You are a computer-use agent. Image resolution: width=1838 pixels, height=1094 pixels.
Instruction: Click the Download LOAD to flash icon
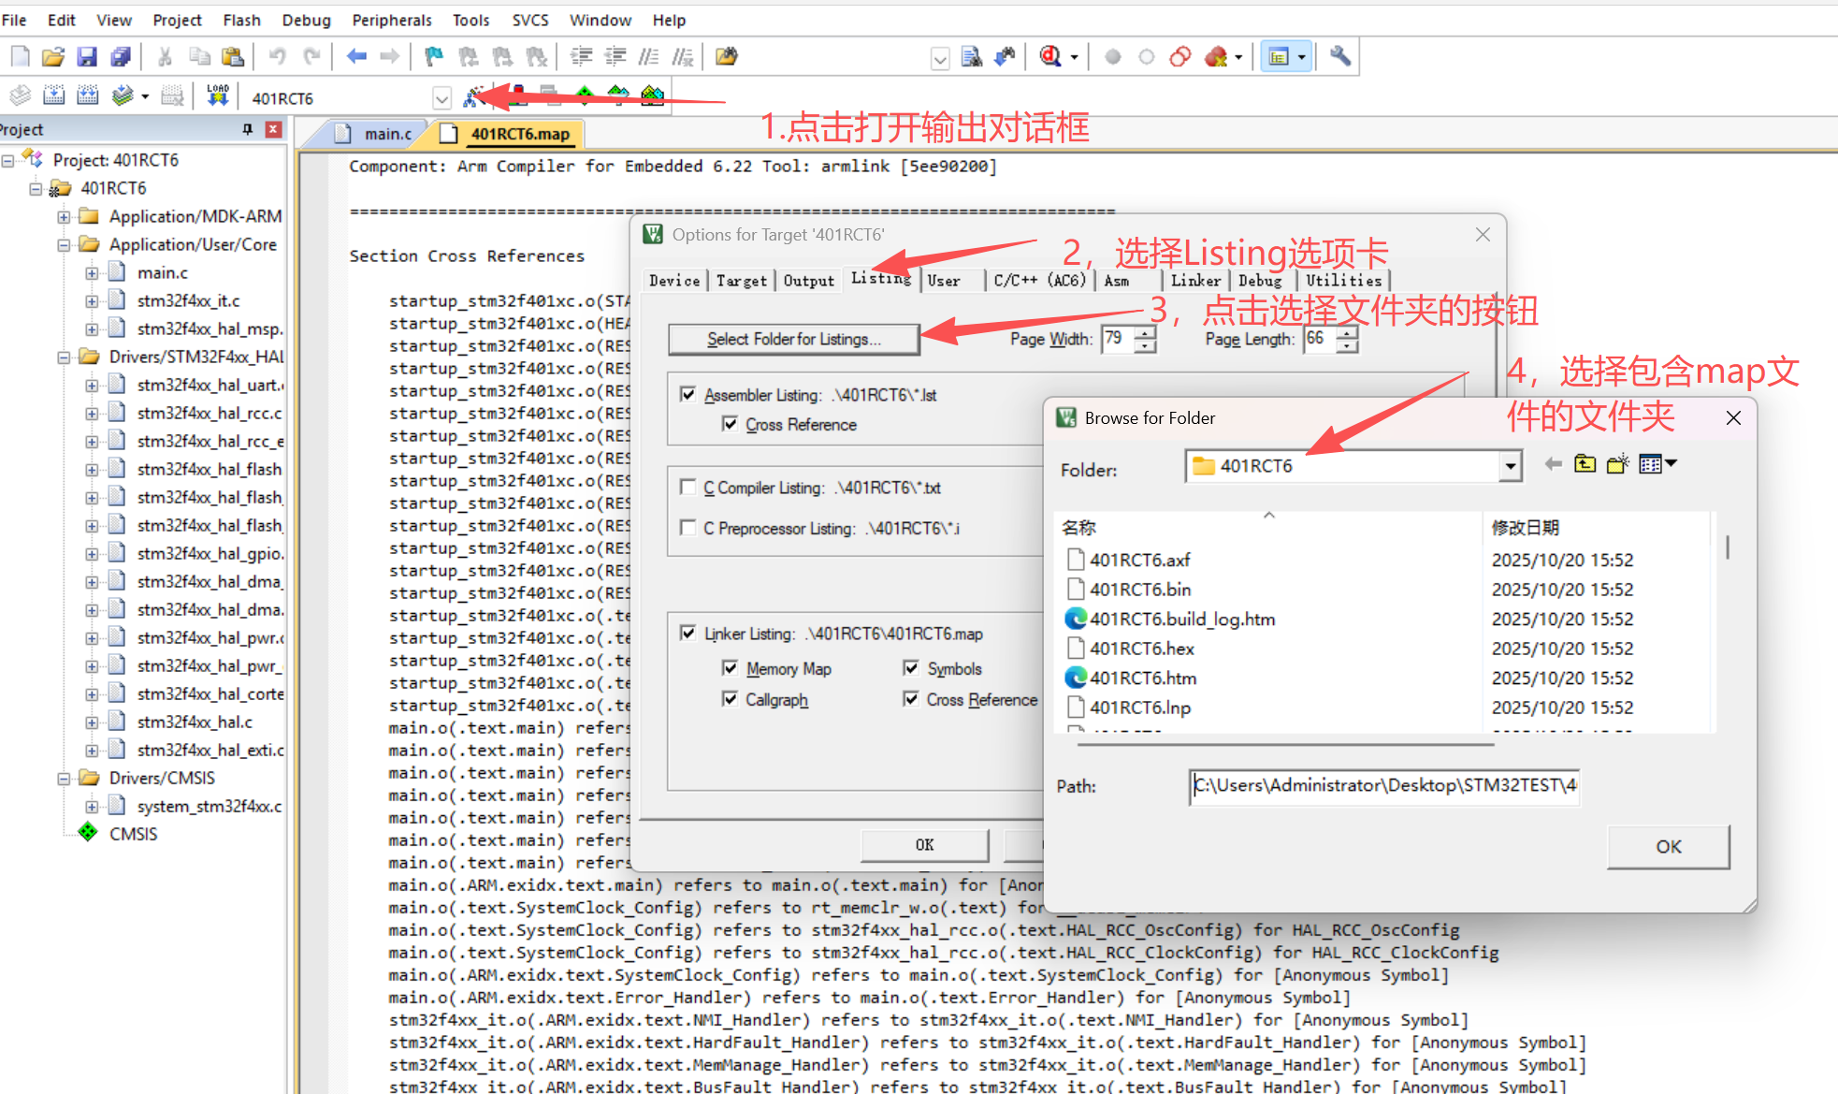217,95
